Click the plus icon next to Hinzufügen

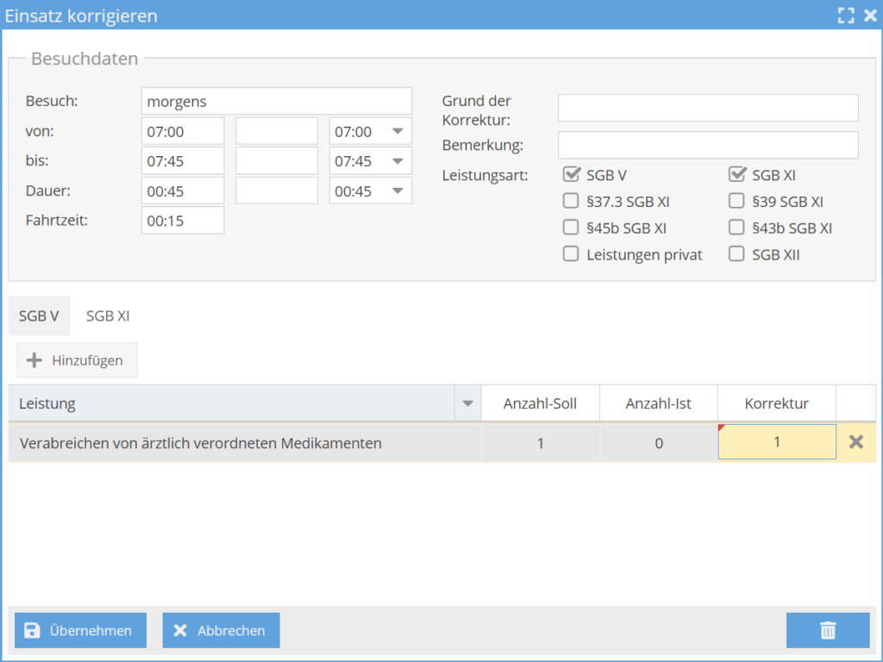[x=34, y=360]
